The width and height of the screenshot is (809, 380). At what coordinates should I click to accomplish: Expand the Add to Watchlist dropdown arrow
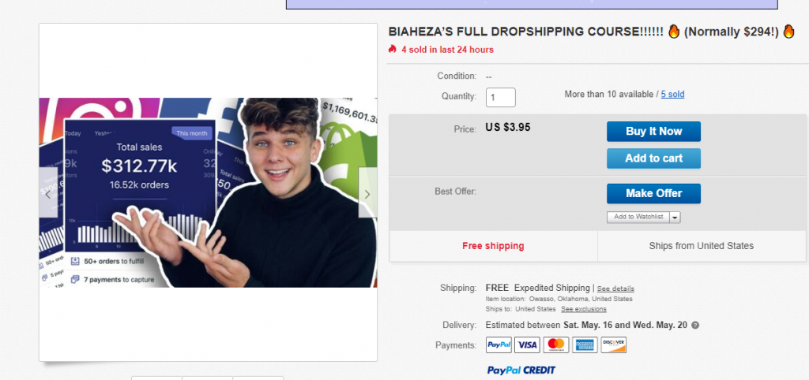[x=675, y=217]
